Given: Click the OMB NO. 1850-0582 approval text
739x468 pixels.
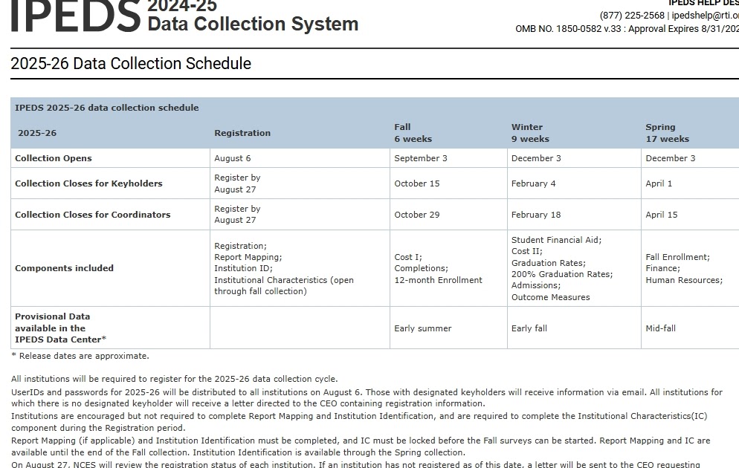Looking at the screenshot, I should pos(626,29).
